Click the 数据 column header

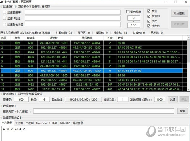coord(150,38)
